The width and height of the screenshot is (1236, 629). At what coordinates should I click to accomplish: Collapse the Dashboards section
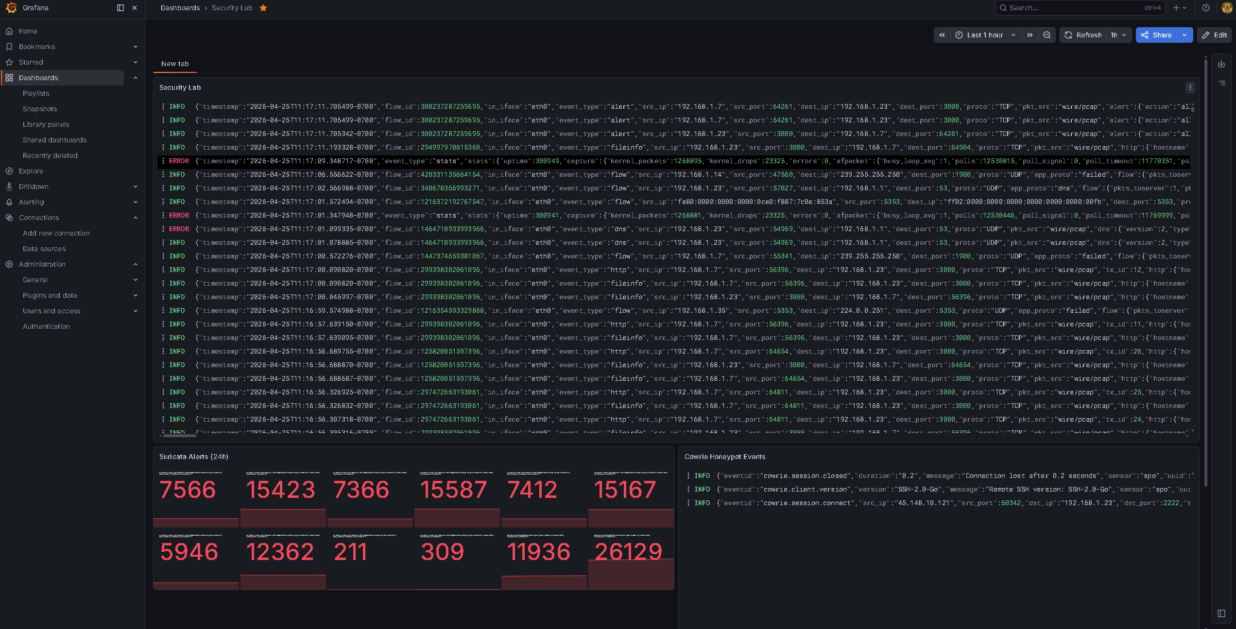click(x=136, y=77)
